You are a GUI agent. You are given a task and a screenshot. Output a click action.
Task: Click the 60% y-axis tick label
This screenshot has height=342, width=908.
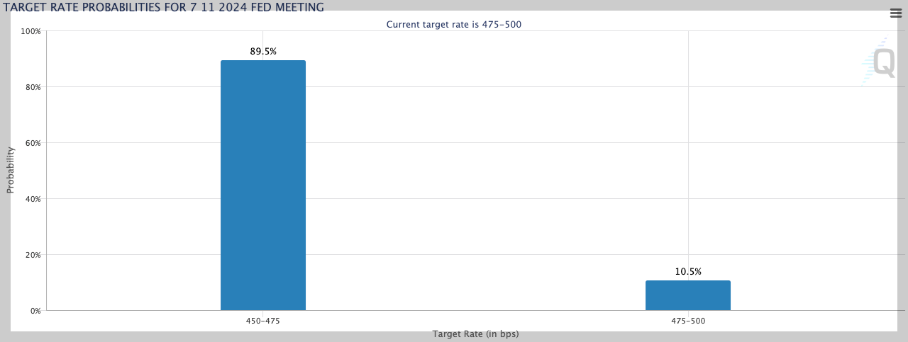(x=32, y=143)
